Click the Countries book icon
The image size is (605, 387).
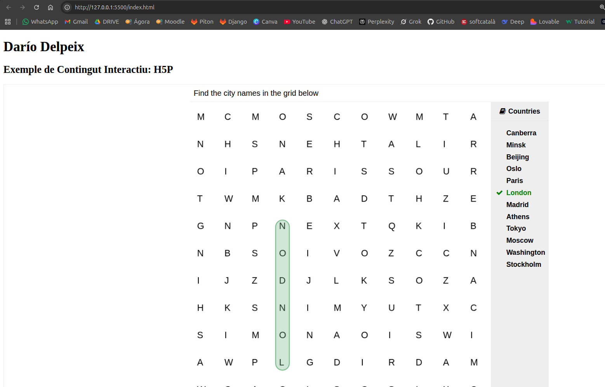pos(502,111)
